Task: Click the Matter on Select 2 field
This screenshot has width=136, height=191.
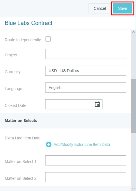Action: tap(86, 177)
